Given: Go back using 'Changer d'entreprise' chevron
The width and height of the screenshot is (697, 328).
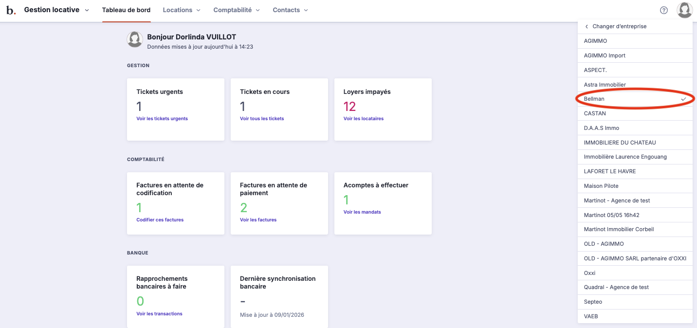Looking at the screenshot, I should tap(587, 26).
